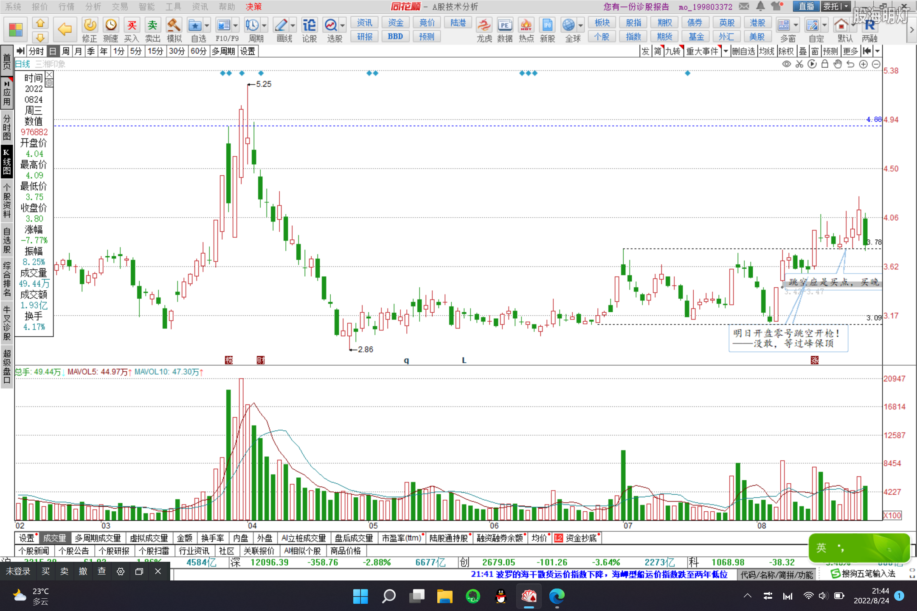Screen dimensions: 917x611
Task: Open the 修正 correction tool
Action: pyautogui.click(x=90, y=30)
